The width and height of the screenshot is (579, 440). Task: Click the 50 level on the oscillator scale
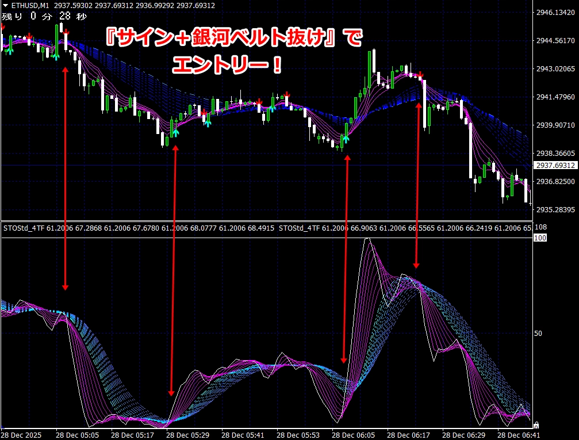[538, 333]
